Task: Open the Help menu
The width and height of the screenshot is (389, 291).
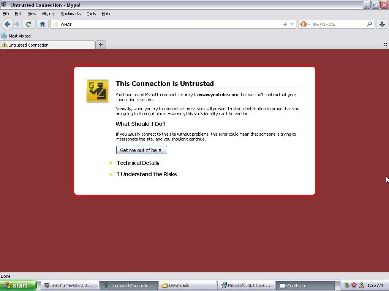Action: tap(106, 14)
